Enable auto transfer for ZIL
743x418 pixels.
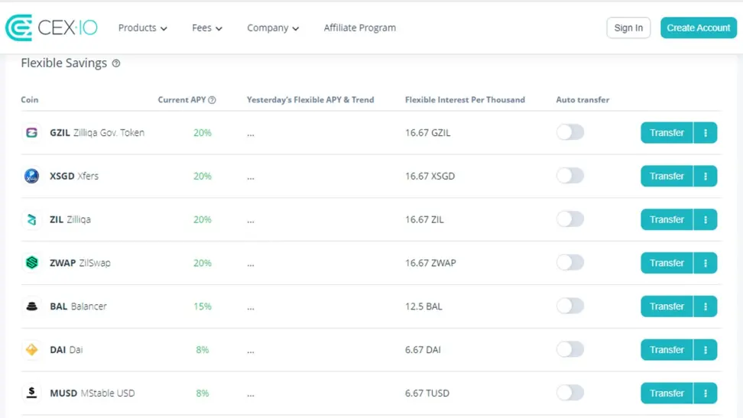pyautogui.click(x=570, y=219)
